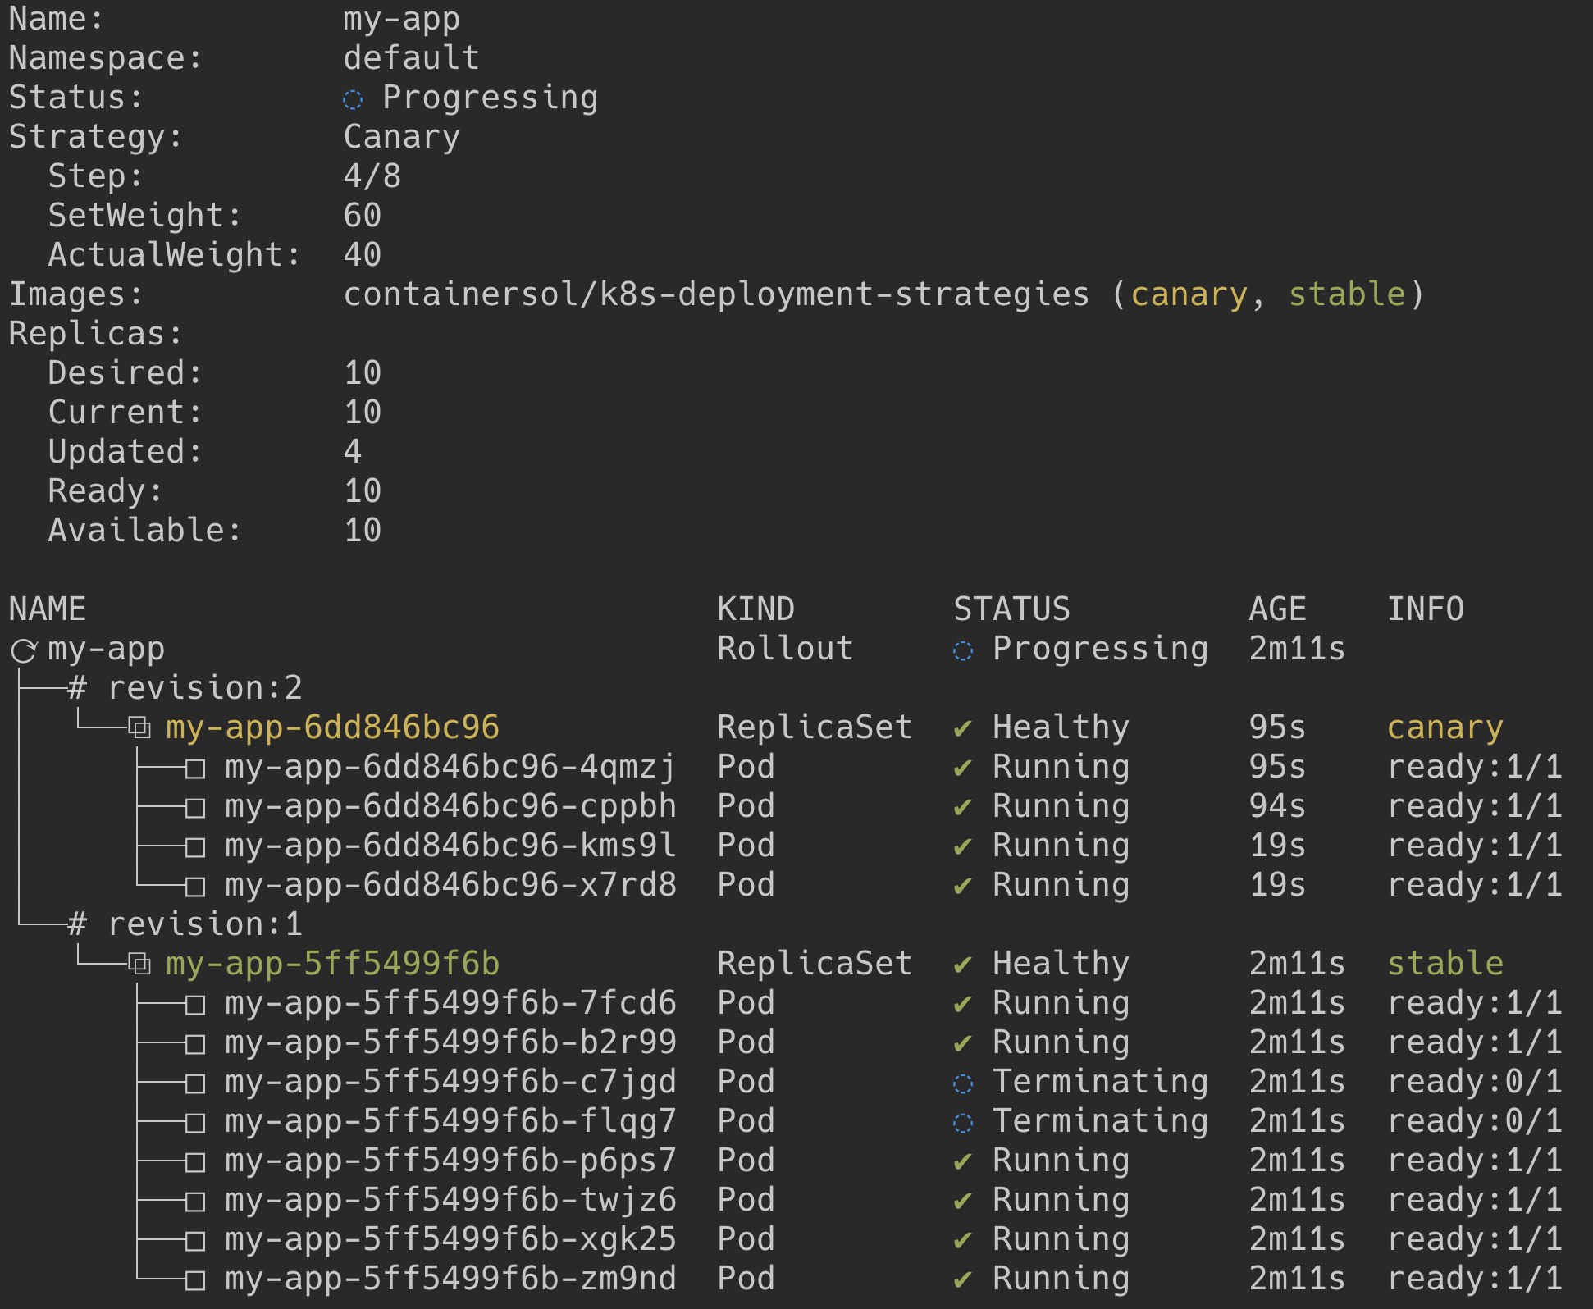Click the NAME column header
Image resolution: width=1593 pixels, height=1309 pixels.
click(48, 609)
